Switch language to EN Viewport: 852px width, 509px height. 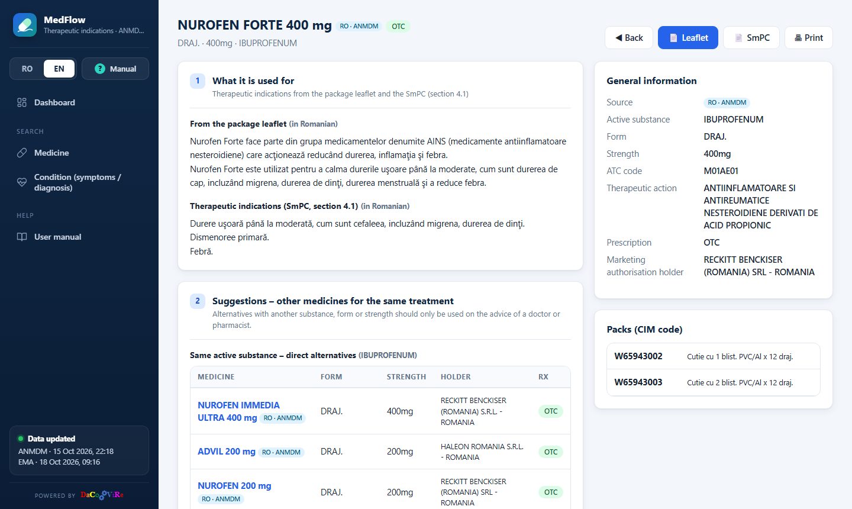(59, 69)
